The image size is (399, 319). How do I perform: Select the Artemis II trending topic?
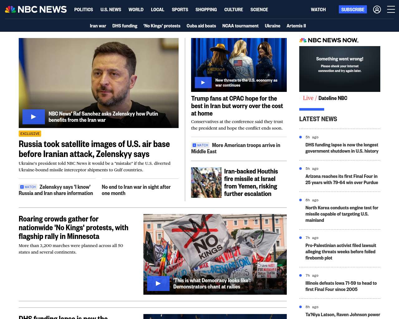tap(296, 26)
